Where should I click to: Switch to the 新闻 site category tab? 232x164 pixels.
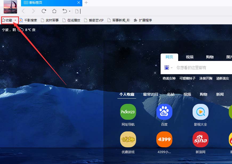click(x=220, y=94)
